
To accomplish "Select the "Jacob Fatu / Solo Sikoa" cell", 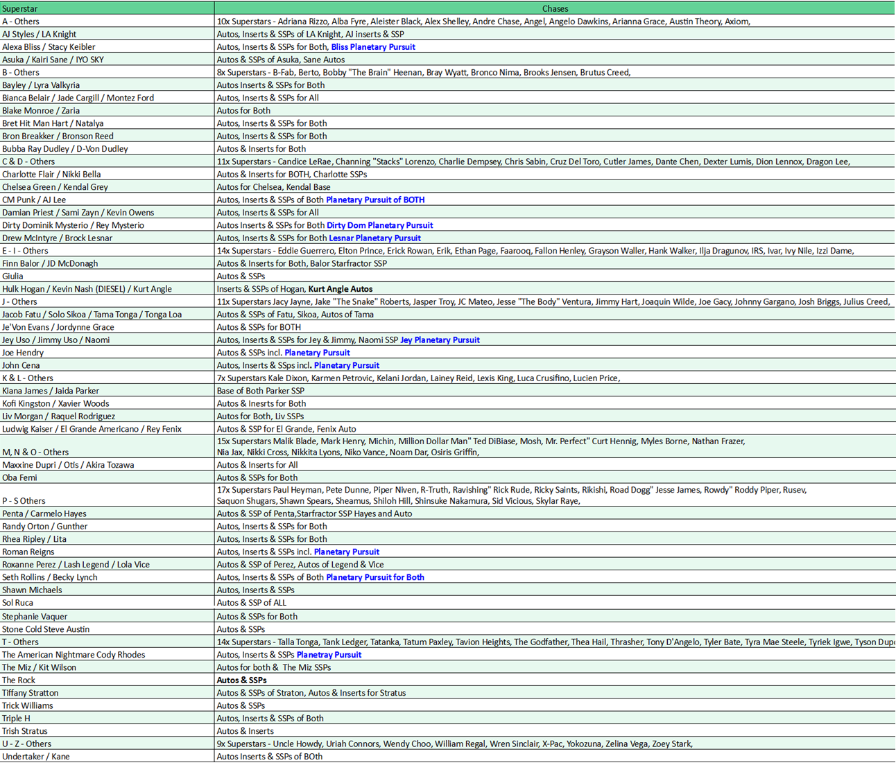I will [107, 315].
